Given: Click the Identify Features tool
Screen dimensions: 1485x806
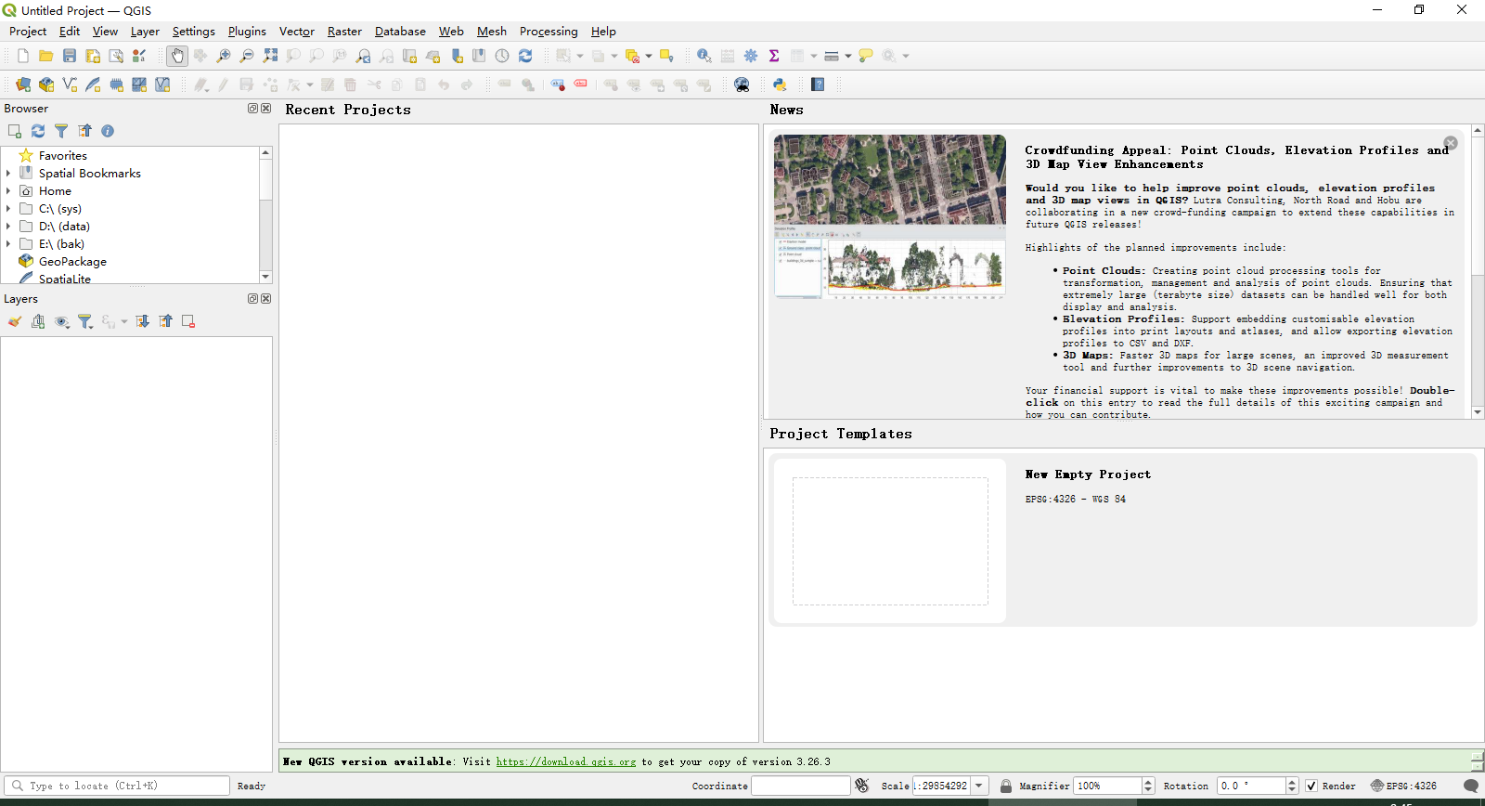Looking at the screenshot, I should point(704,57).
